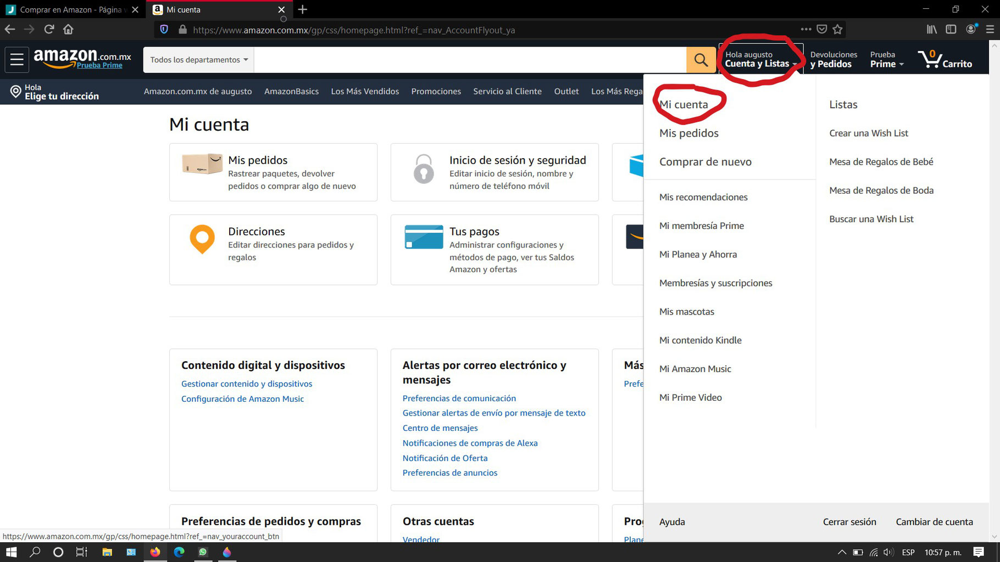Viewport: 1000px width, 562px height.
Task: Bookmark this page with the star icon
Action: (x=837, y=29)
